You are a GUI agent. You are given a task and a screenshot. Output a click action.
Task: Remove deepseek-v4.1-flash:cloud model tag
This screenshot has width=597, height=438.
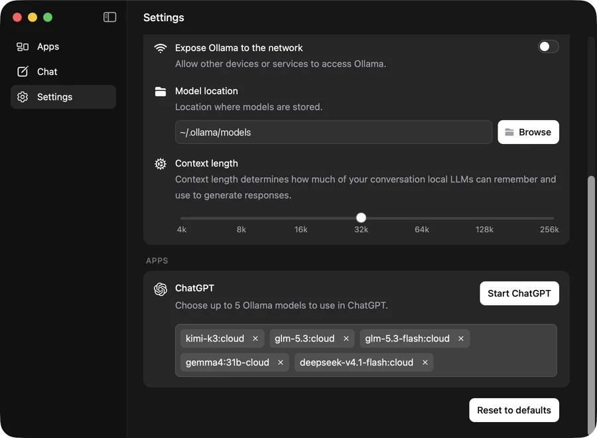click(x=425, y=362)
